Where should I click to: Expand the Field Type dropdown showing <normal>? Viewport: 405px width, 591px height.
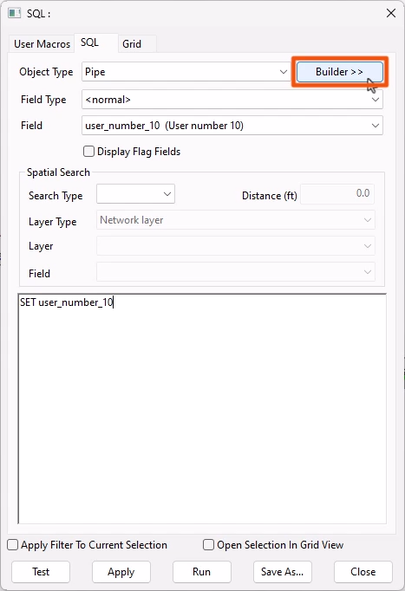click(x=232, y=100)
